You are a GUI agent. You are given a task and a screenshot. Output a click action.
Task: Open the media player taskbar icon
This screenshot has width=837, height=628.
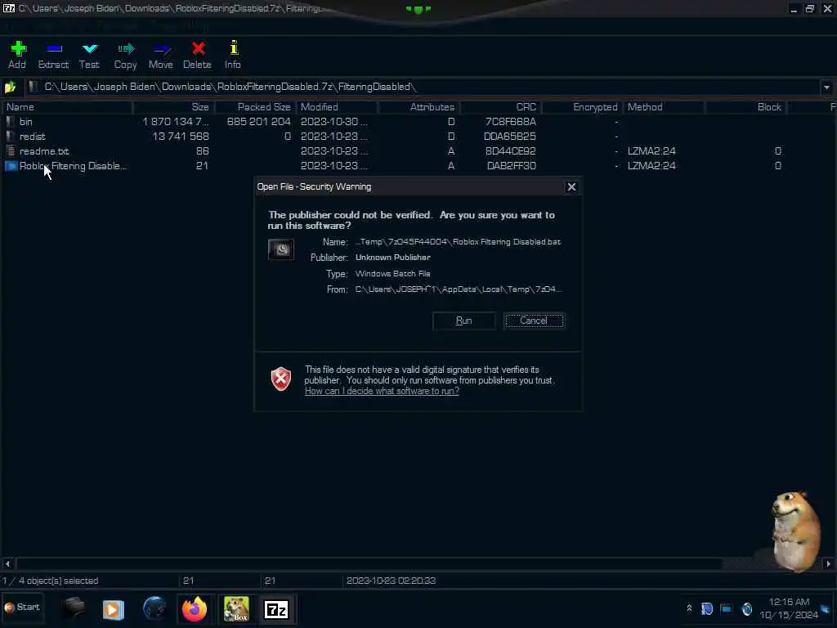113,609
